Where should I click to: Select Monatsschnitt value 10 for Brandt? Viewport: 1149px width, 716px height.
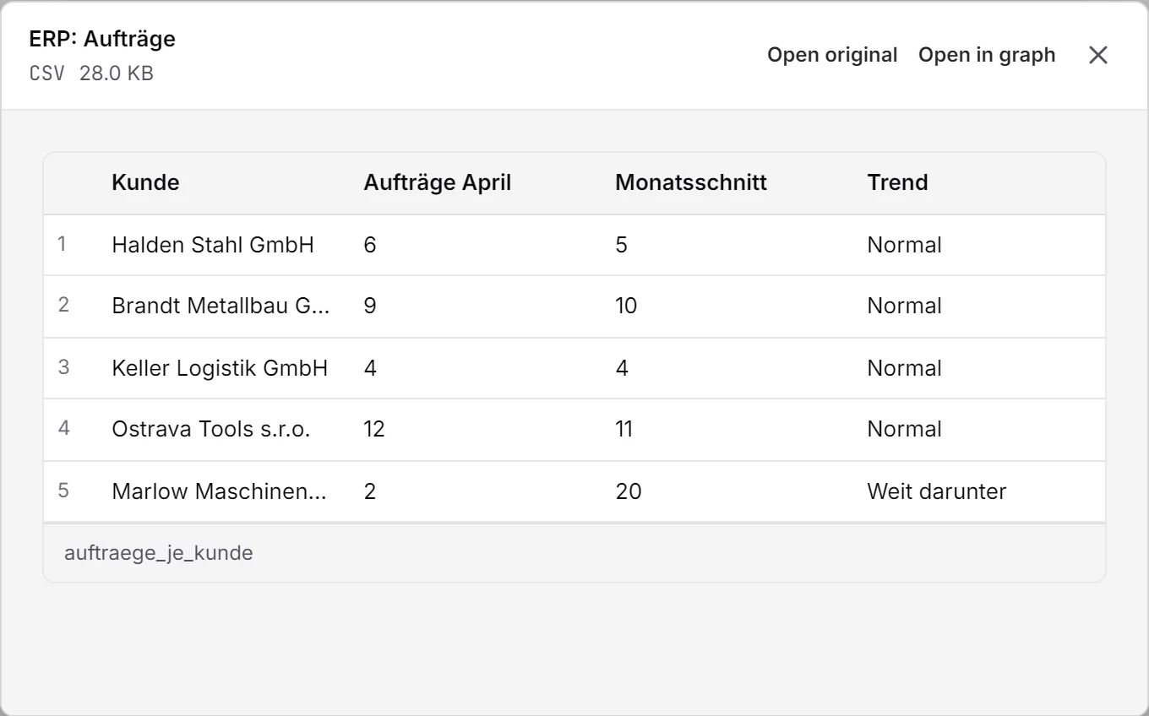pyautogui.click(x=626, y=306)
